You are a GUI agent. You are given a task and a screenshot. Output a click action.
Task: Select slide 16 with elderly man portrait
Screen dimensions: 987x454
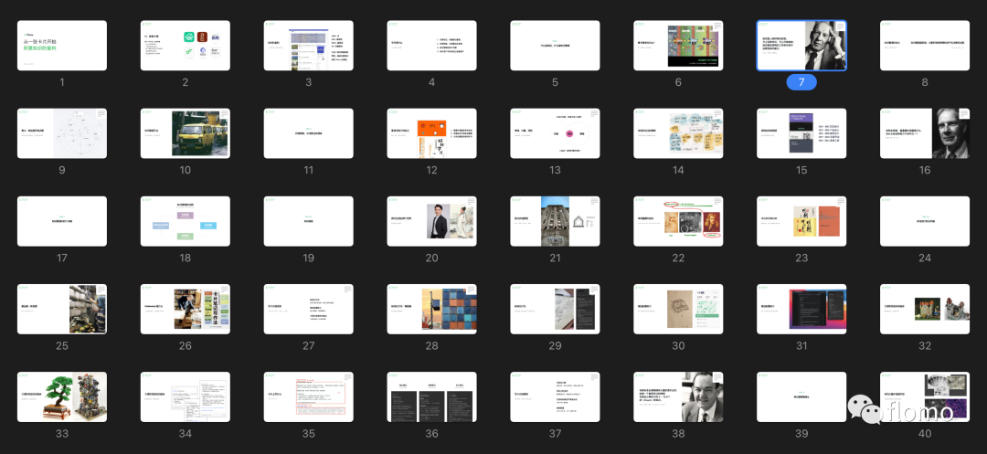coord(925,133)
